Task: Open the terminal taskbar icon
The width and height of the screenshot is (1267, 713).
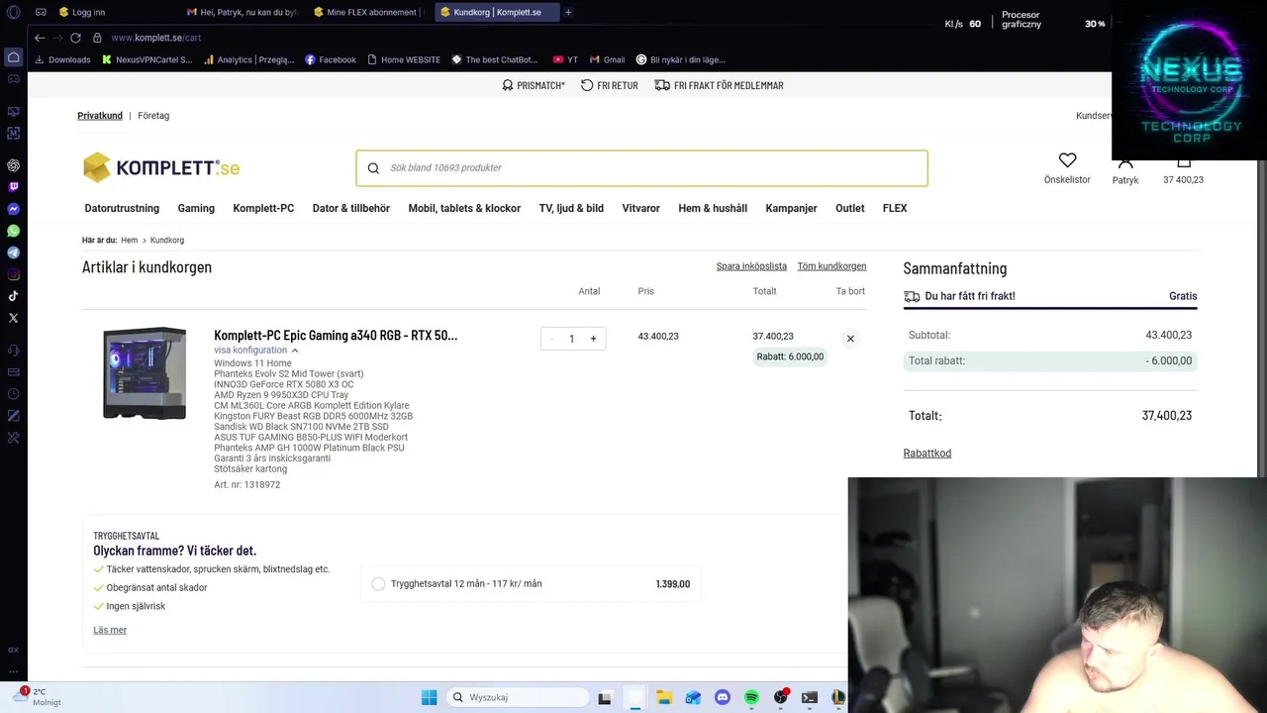Action: (x=810, y=697)
